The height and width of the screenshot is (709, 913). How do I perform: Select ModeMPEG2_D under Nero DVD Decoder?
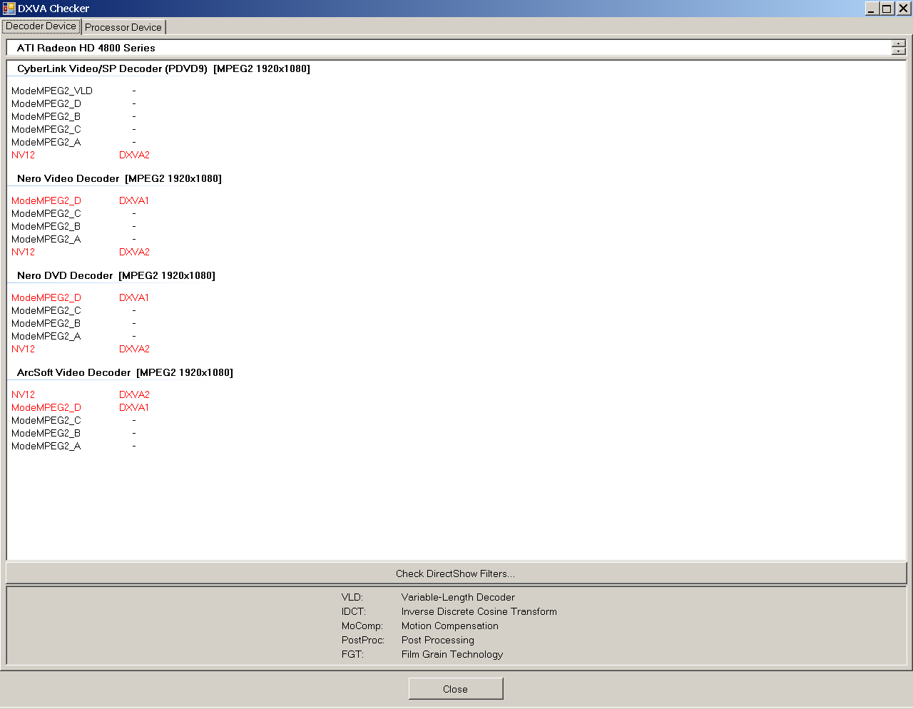click(x=46, y=298)
